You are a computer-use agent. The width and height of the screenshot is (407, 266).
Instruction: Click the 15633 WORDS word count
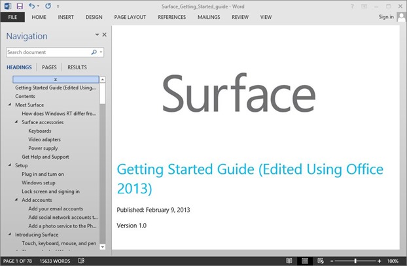(x=55, y=261)
